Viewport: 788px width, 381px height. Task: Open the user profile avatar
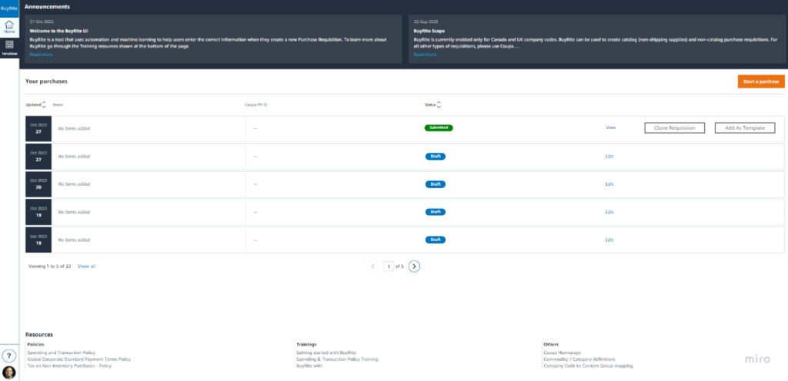[9, 373]
